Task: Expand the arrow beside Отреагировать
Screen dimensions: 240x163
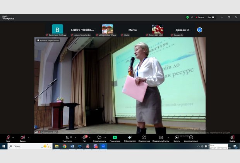Action: 105,137
